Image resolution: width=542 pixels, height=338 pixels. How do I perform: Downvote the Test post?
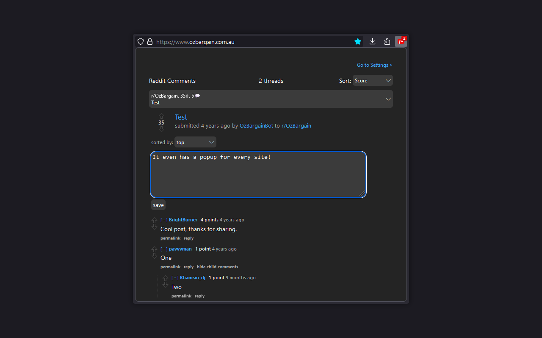[x=161, y=129]
